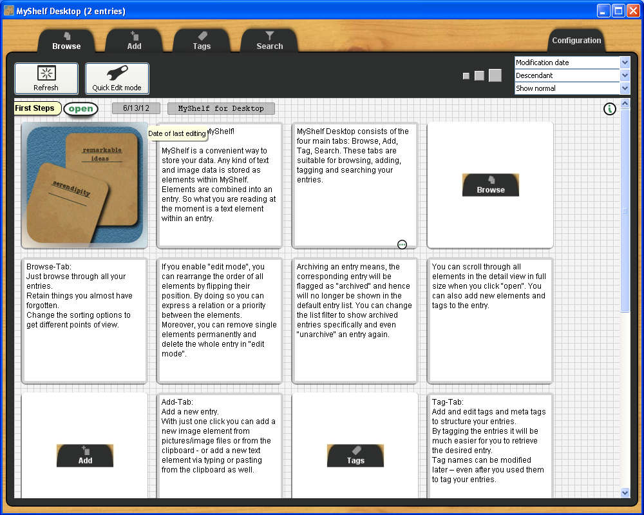
Task: Switch to the Browse tab
Action: [66, 41]
